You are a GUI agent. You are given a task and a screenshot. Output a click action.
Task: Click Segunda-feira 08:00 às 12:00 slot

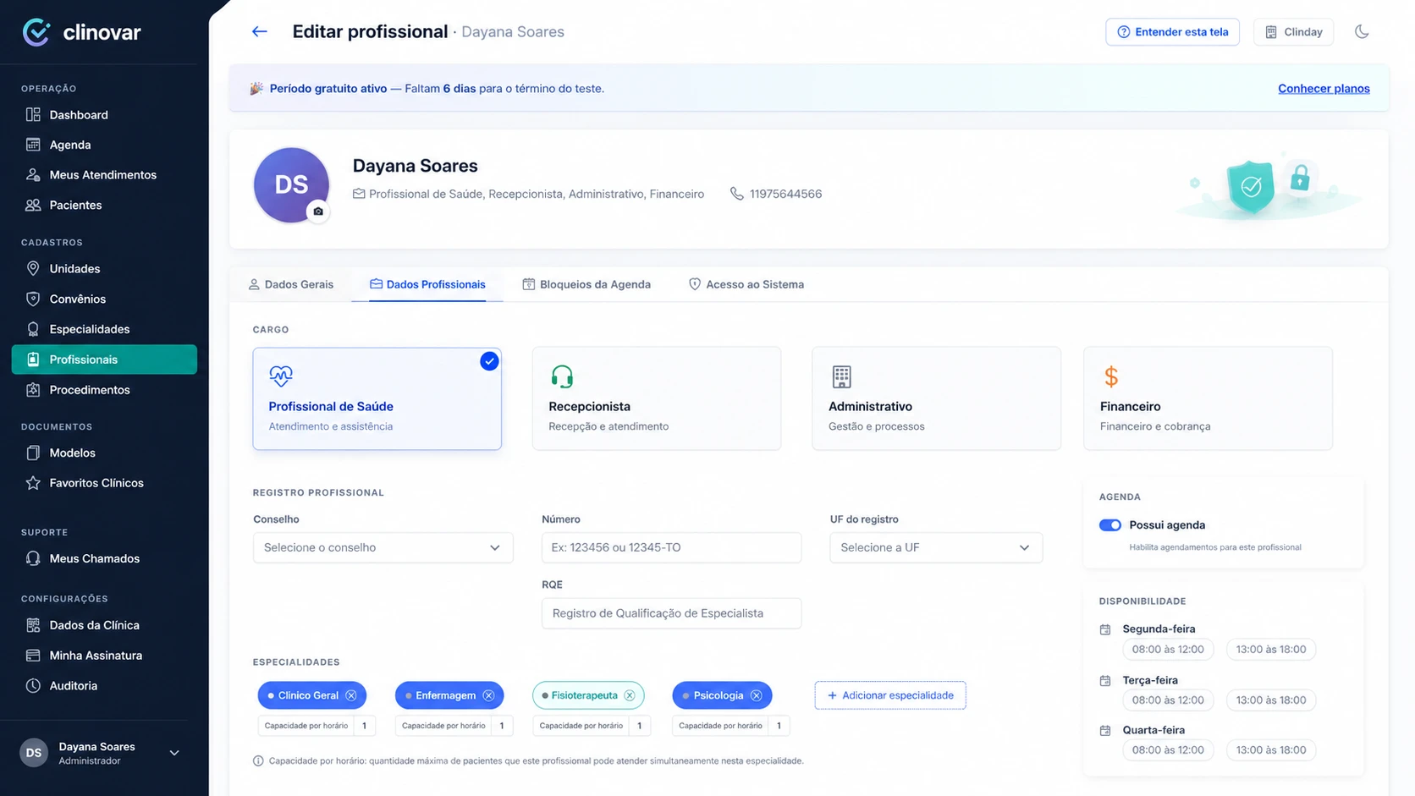1168,650
